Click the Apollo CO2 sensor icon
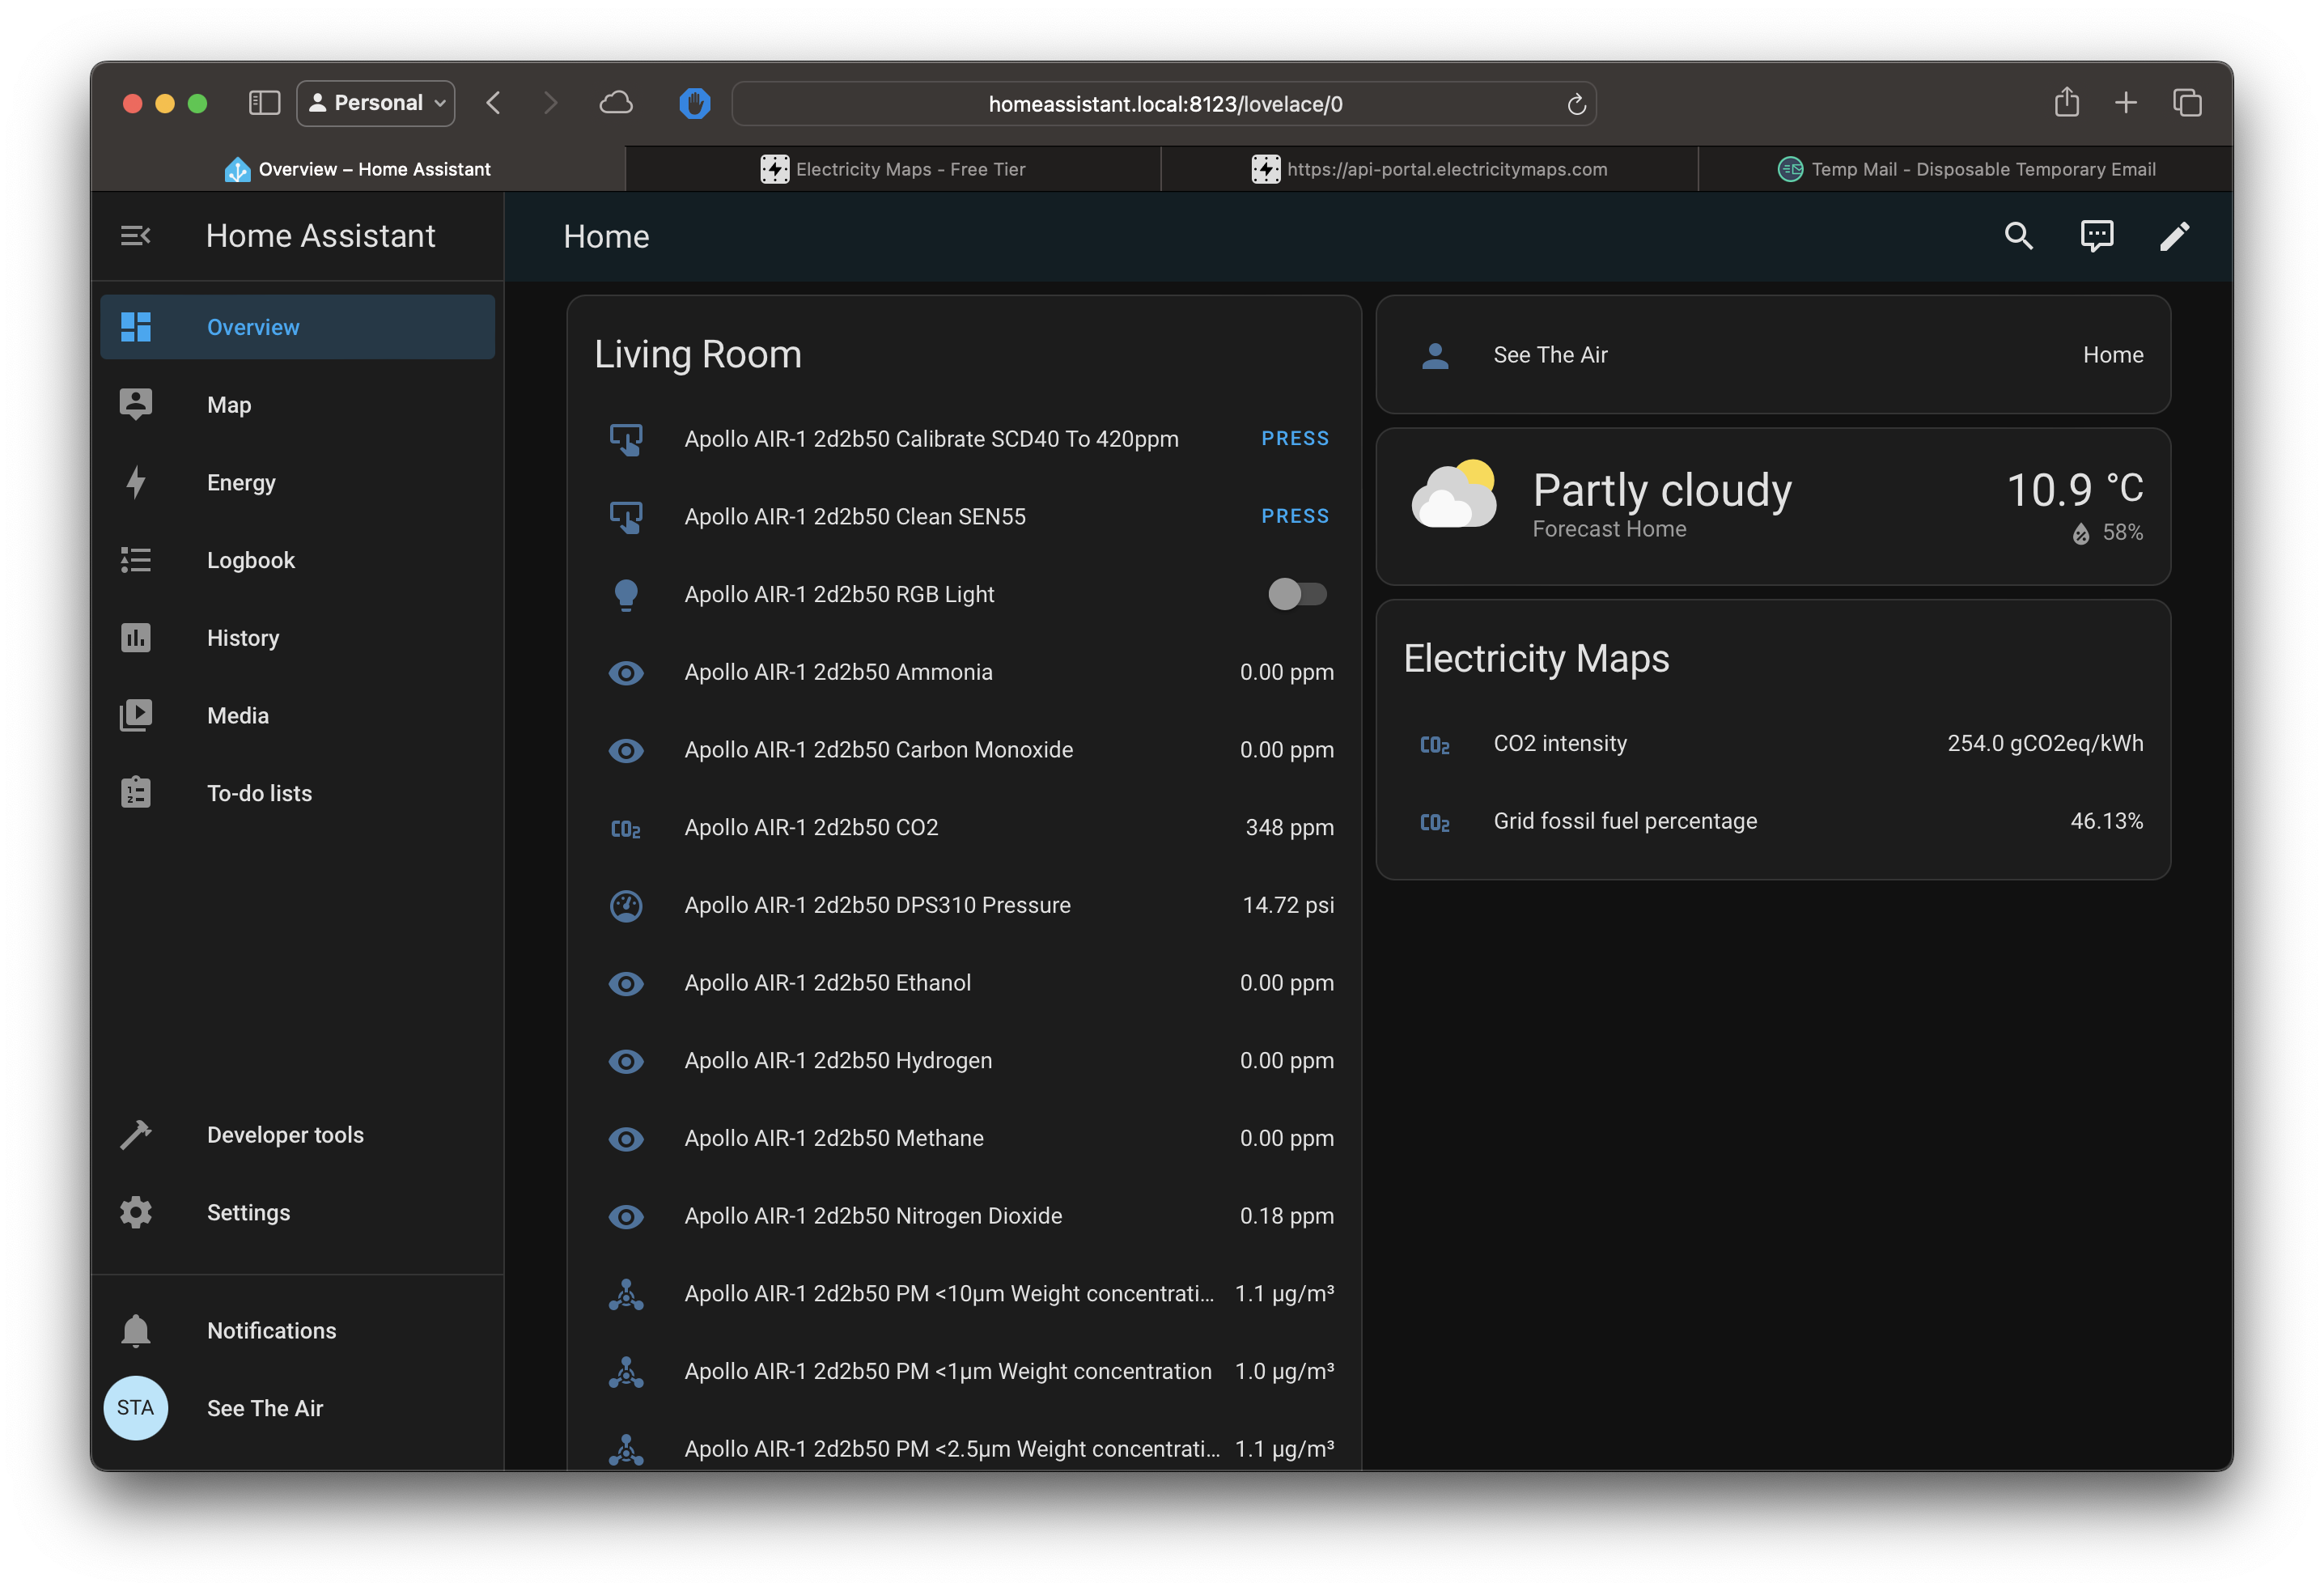Screen dimensions: 2324x1591 [626, 828]
